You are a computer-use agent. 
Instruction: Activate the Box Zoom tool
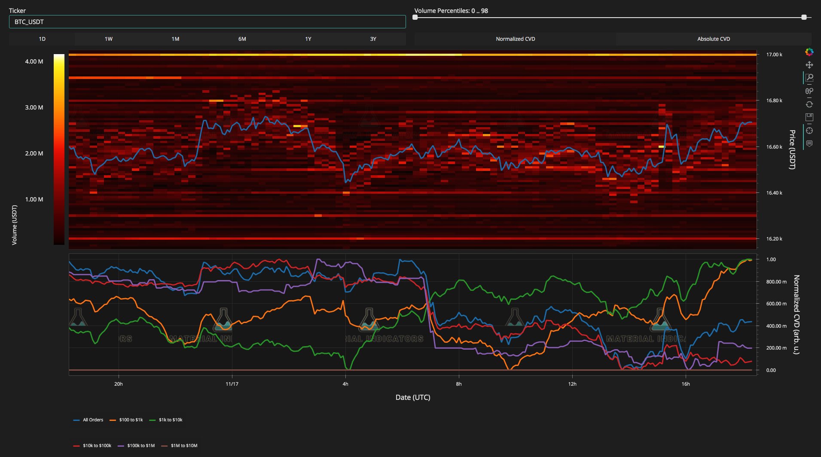(x=809, y=78)
